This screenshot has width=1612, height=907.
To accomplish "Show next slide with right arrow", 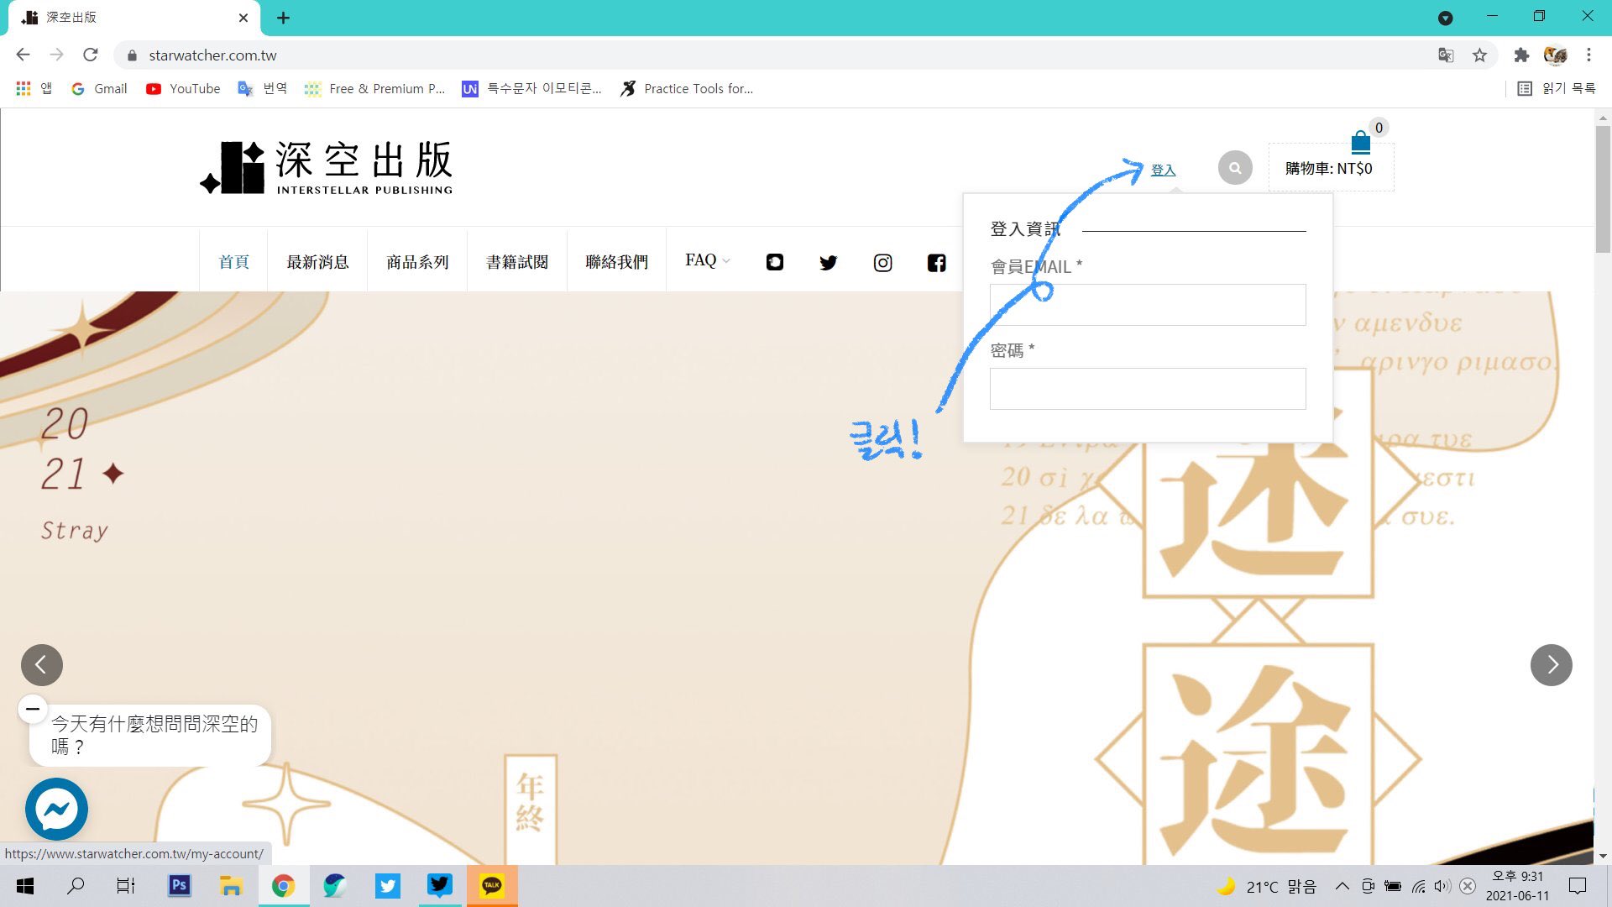I will pyautogui.click(x=1551, y=665).
